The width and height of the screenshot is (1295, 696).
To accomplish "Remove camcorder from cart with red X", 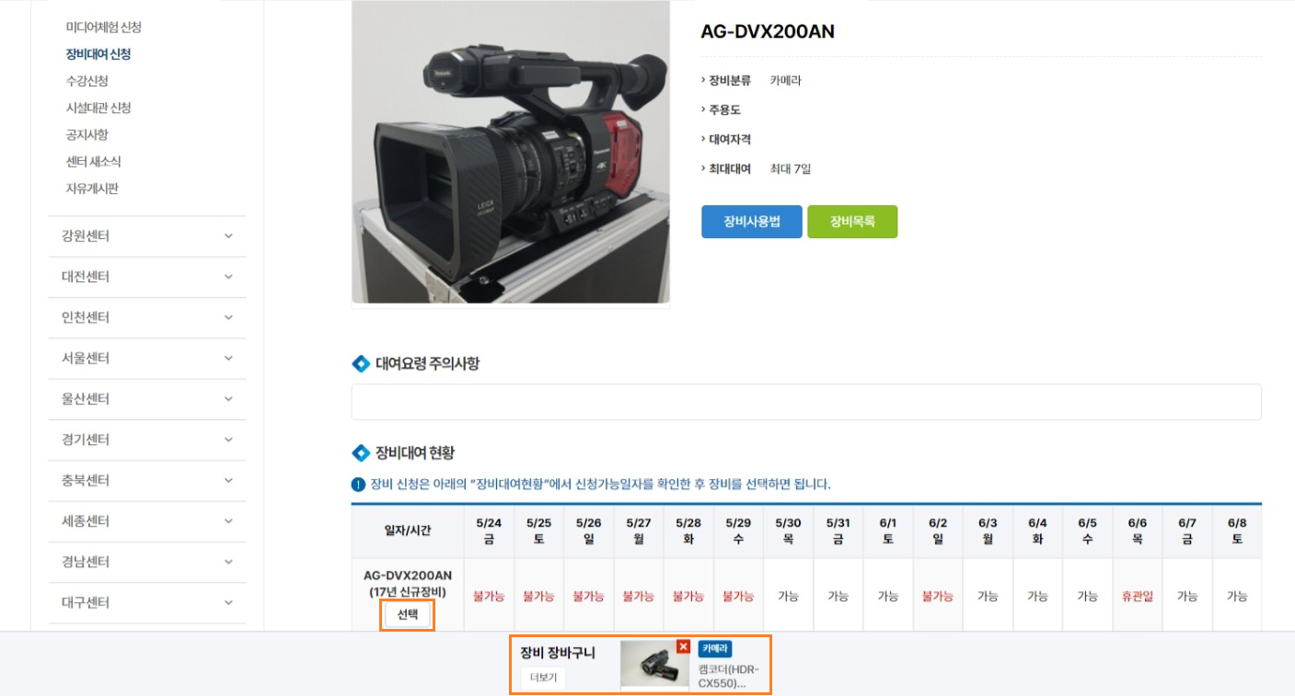I will click(683, 646).
